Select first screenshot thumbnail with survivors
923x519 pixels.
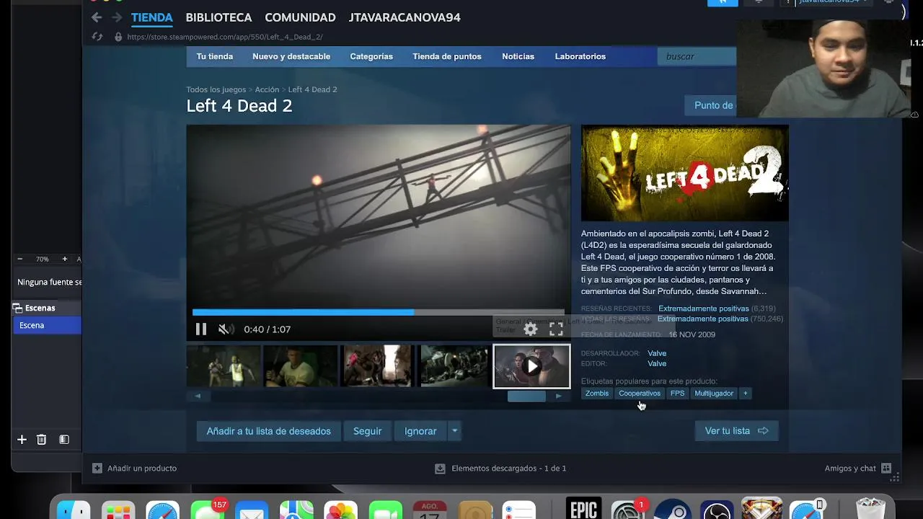coord(224,366)
